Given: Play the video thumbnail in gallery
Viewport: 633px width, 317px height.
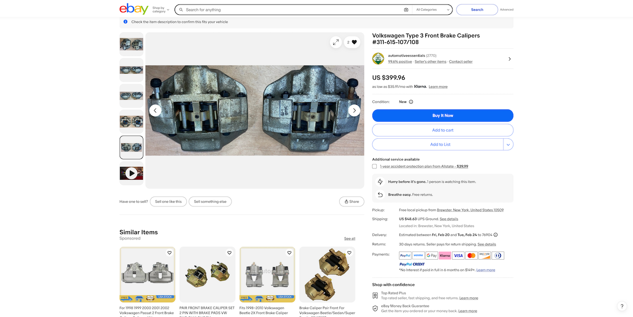Looking at the screenshot, I should pos(131,173).
